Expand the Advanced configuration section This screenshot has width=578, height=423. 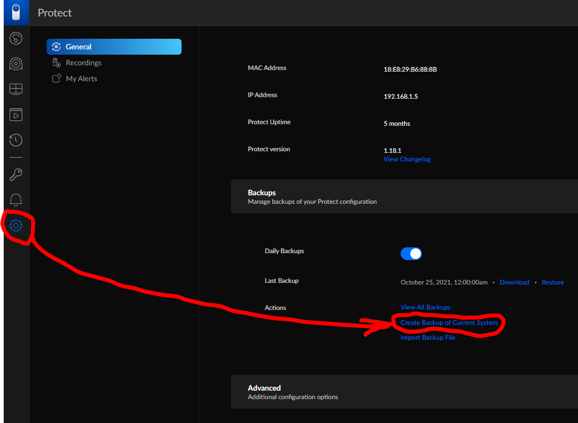404,392
